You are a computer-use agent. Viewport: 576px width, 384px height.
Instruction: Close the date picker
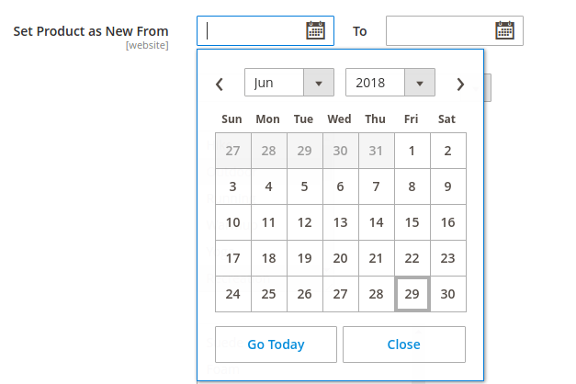404,344
